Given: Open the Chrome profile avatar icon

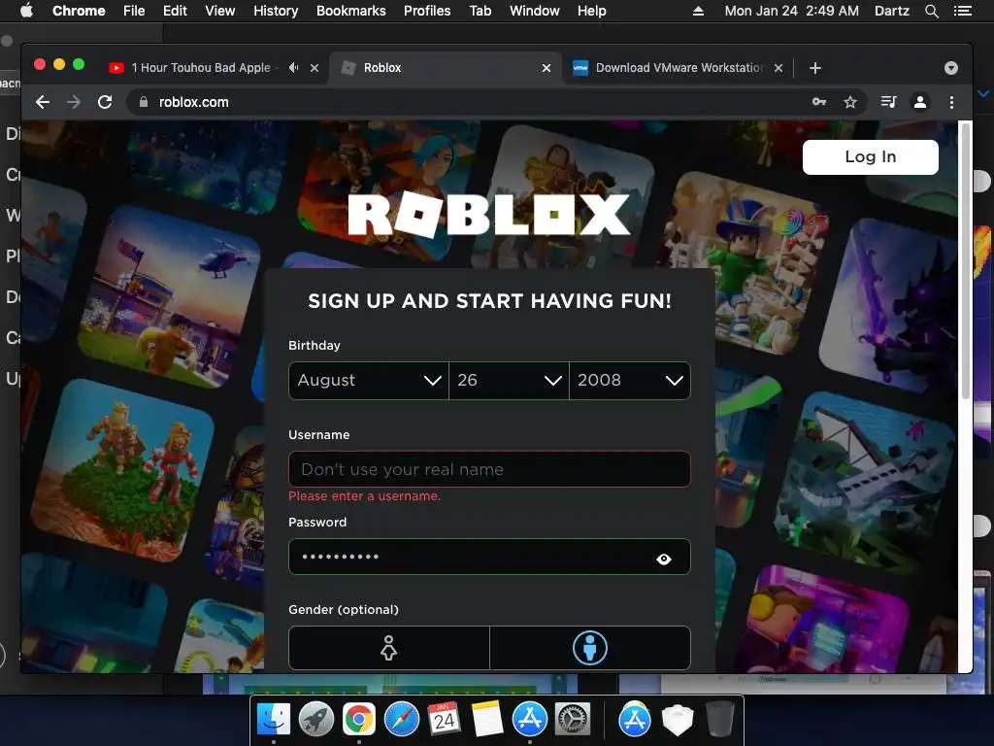Looking at the screenshot, I should coord(920,102).
